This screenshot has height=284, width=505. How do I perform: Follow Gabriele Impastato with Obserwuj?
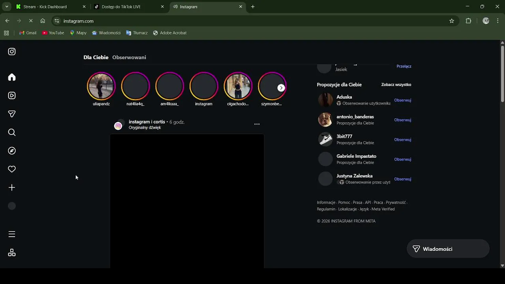[x=402, y=159]
